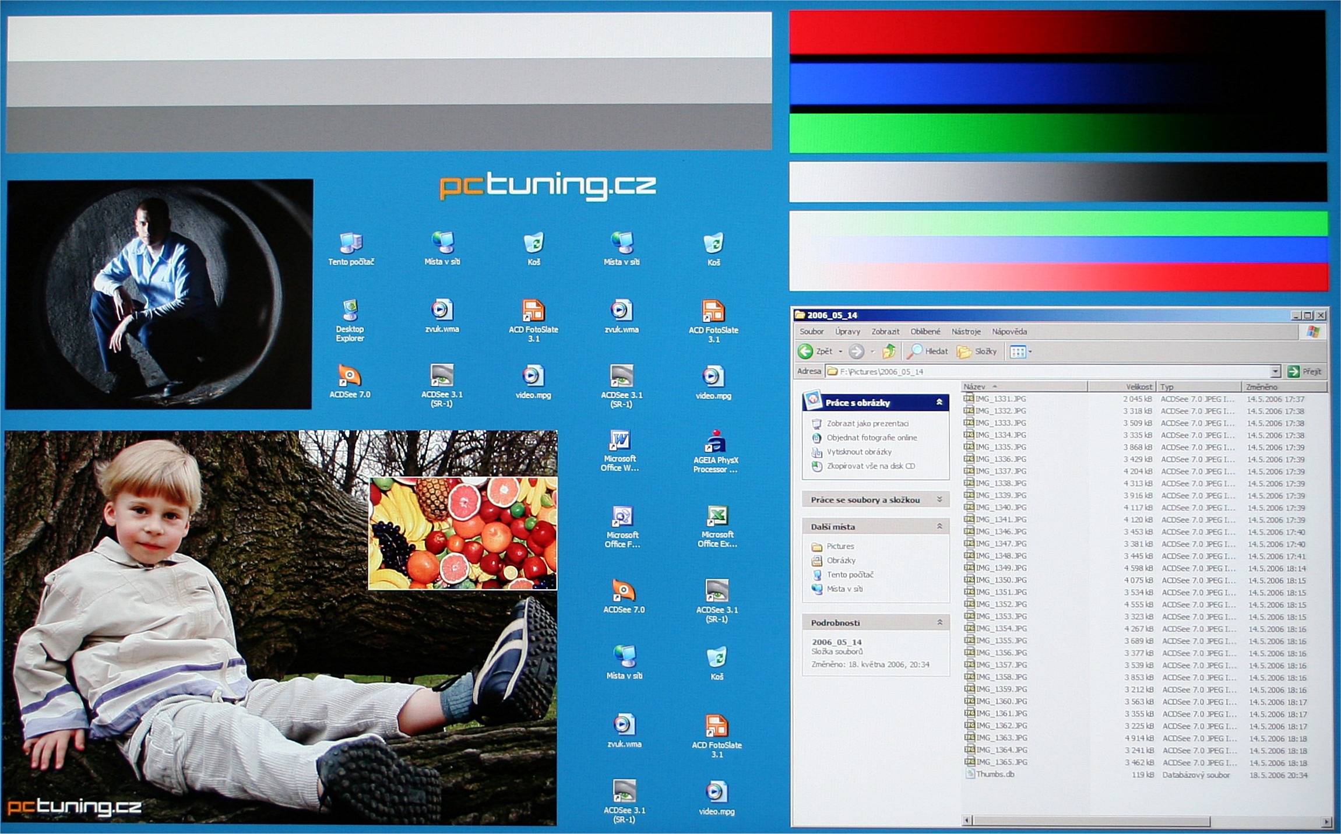This screenshot has width=1341, height=834.
Task: Click Zobrazit jako prezentaci link
Action: pyautogui.click(x=867, y=424)
